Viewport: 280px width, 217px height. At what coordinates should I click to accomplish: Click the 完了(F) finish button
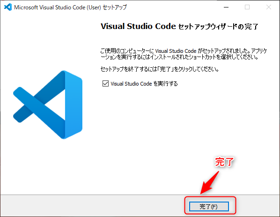[209, 207]
